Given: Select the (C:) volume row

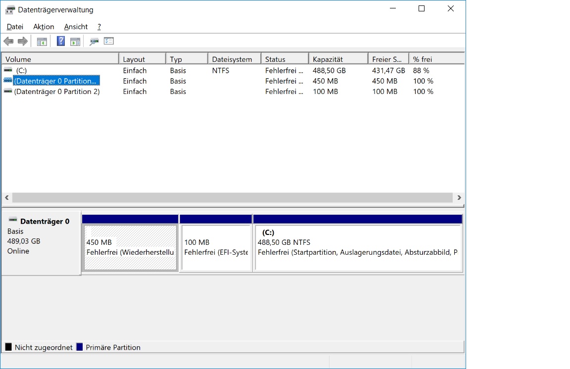Looking at the screenshot, I should 233,71.
